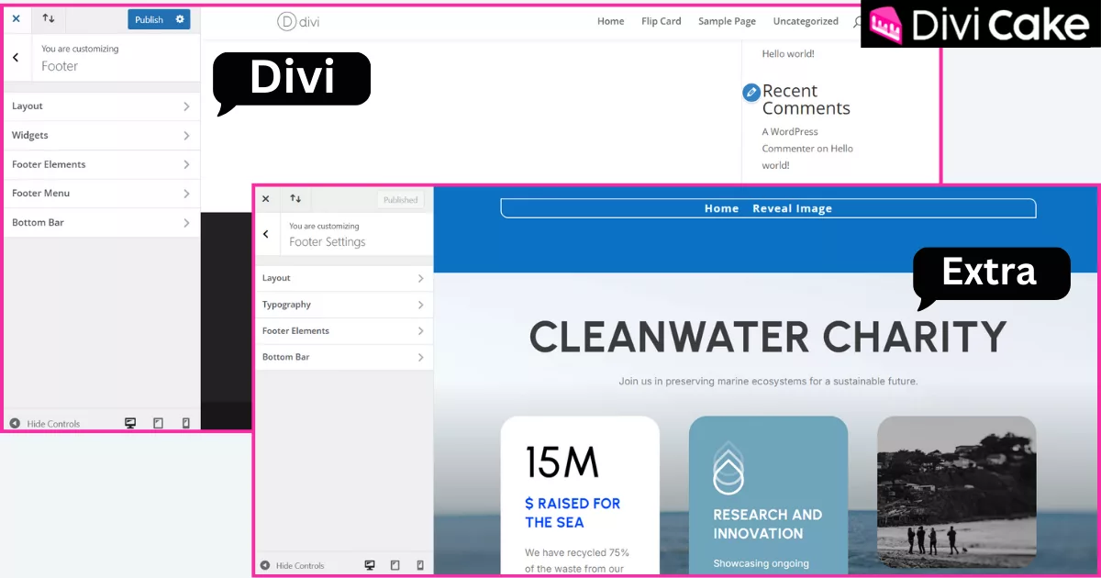Viewport: 1101px width, 578px height.
Task: Click Hello world! post link in sidebar
Action: pos(788,54)
